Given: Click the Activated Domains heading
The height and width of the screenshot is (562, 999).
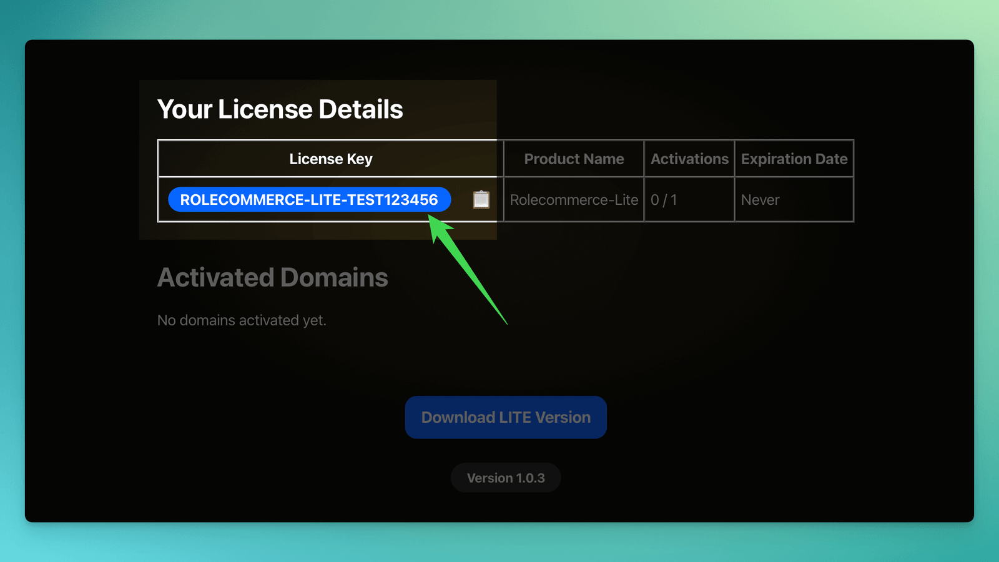Looking at the screenshot, I should pos(273,277).
